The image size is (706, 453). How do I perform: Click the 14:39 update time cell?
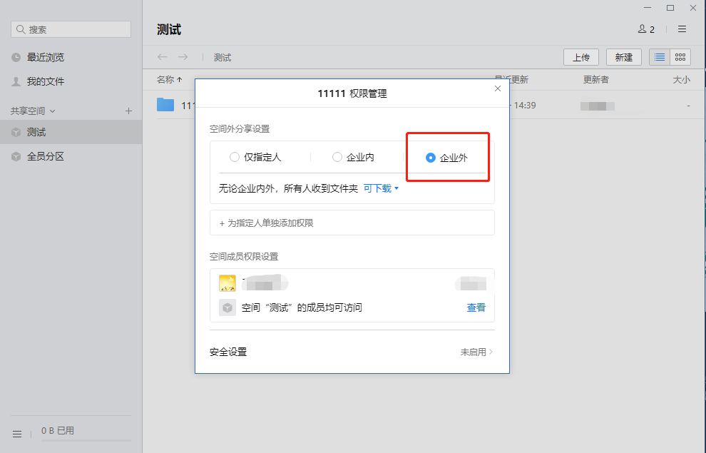(x=525, y=106)
